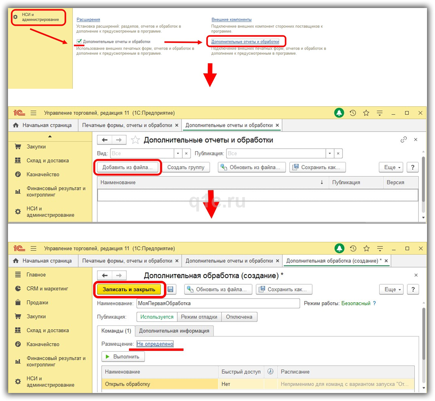The height and width of the screenshot is (401, 435).
Task: Click the favorites star in the middle window title bar
Action: point(366,113)
